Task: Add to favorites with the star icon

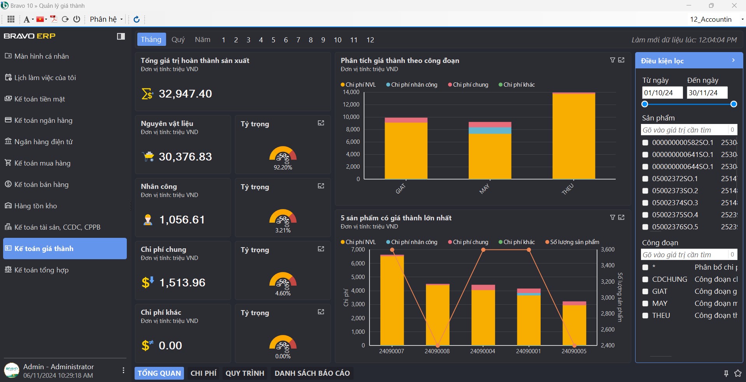Action: coord(737,373)
